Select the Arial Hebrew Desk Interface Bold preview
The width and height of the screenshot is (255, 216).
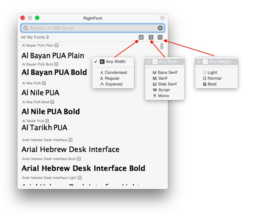point(83,168)
